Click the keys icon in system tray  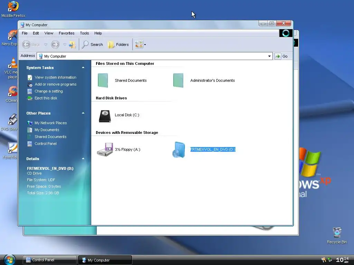[324, 260]
